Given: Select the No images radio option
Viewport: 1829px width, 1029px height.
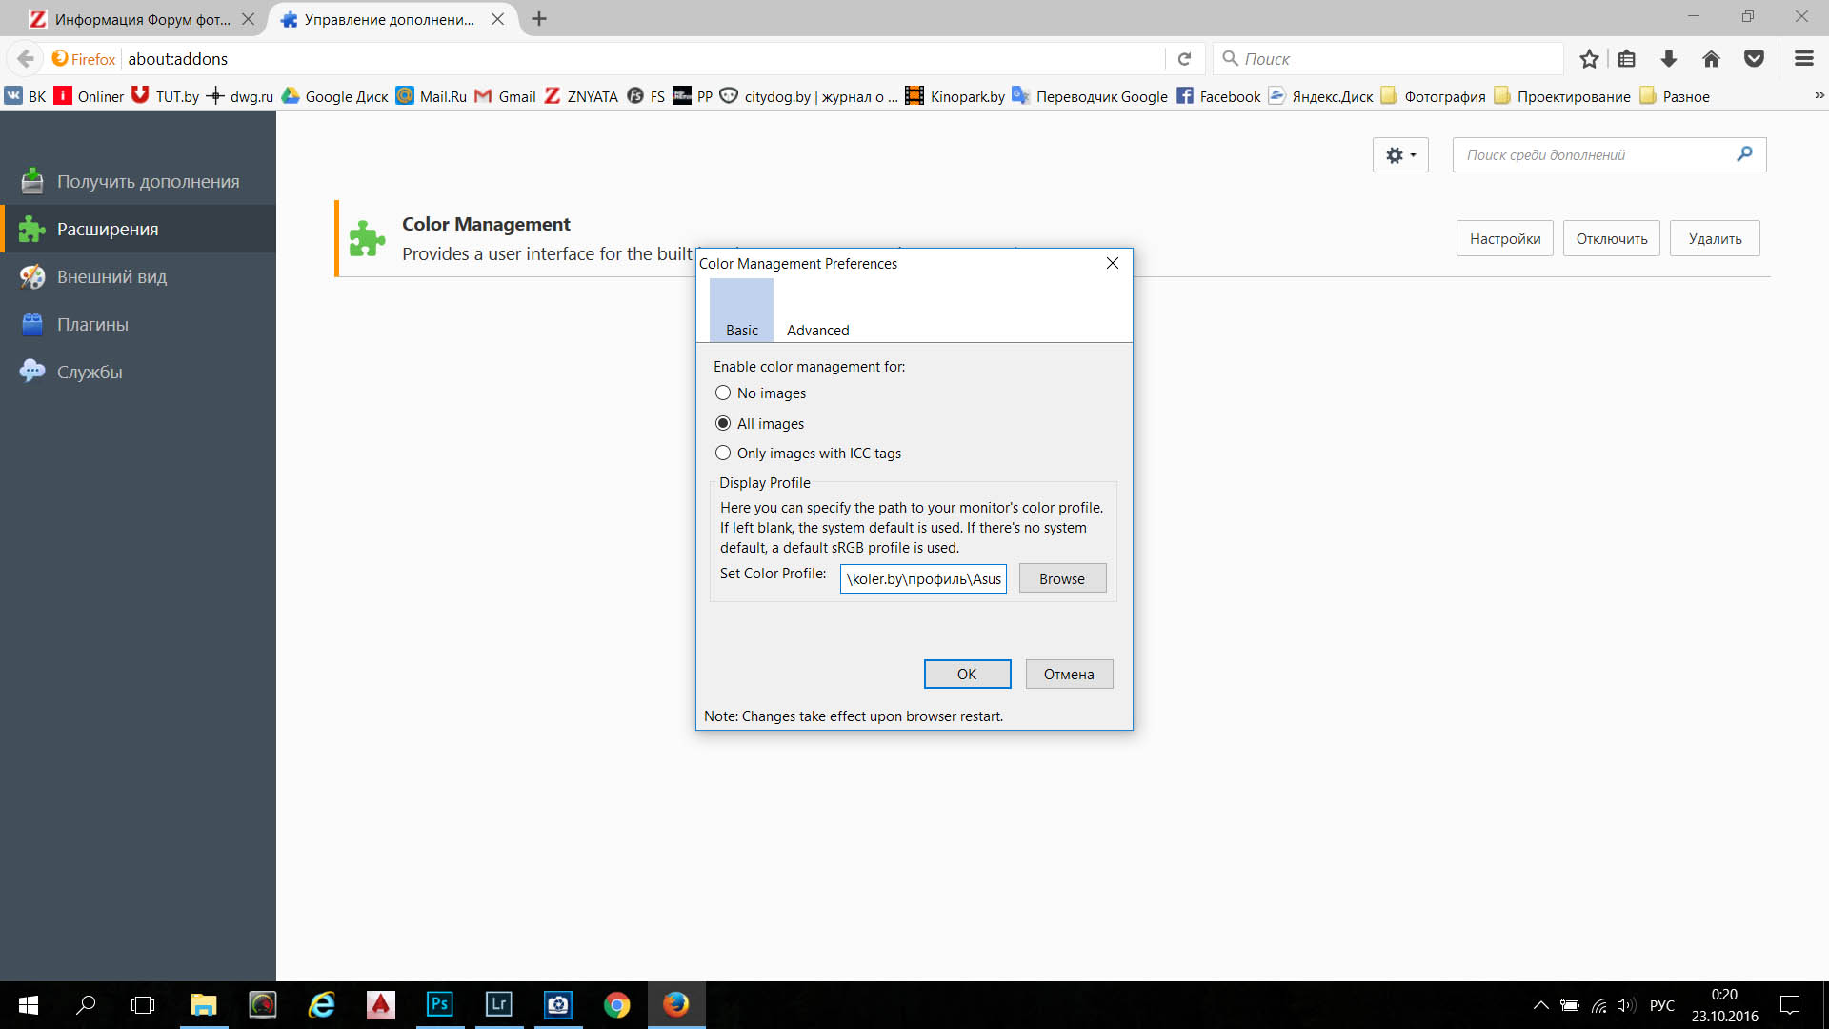Looking at the screenshot, I should (723, 393).
